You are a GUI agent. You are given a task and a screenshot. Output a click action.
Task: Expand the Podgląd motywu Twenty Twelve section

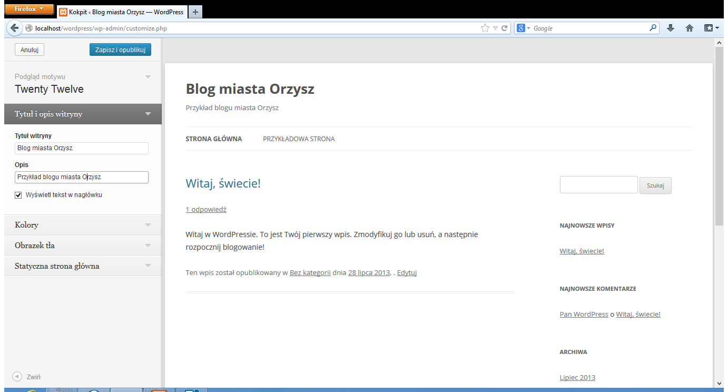coord(83,83)
